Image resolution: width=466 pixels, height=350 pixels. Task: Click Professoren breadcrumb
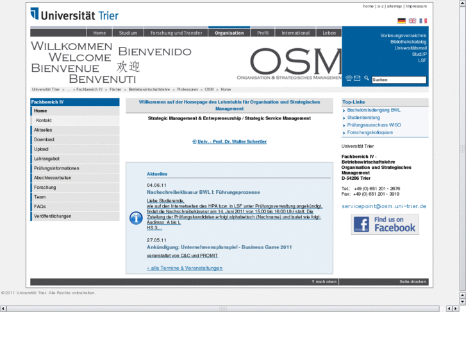[x=188, y=89]
